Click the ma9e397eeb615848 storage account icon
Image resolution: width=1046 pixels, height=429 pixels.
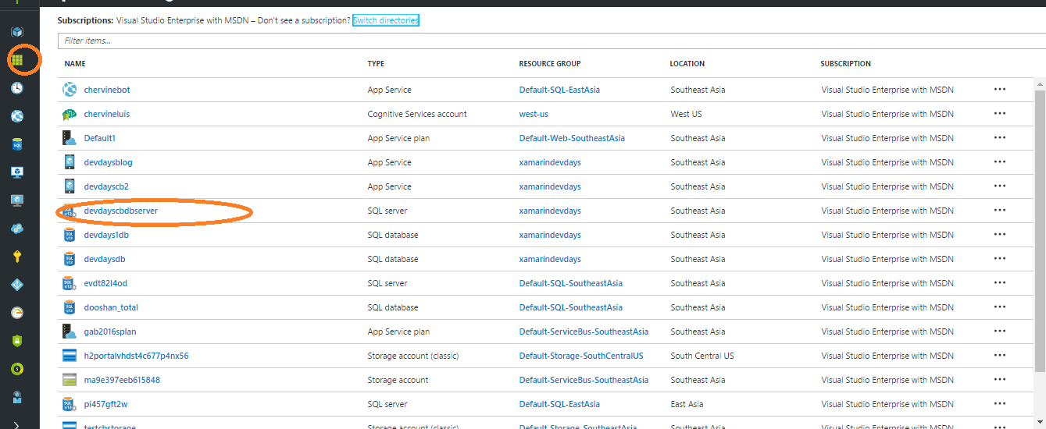click(x=70, y=380)
